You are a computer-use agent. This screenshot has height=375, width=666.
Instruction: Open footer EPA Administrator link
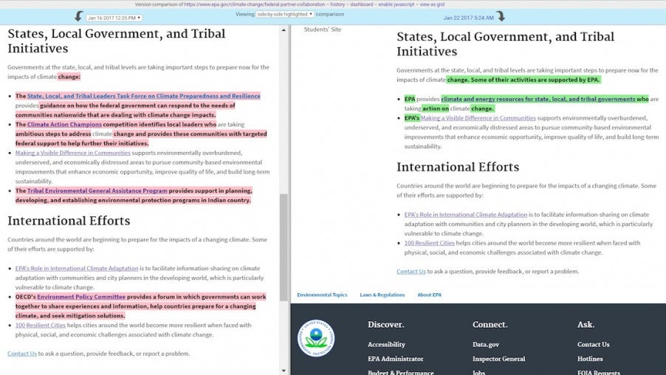[x=396, y=359]
